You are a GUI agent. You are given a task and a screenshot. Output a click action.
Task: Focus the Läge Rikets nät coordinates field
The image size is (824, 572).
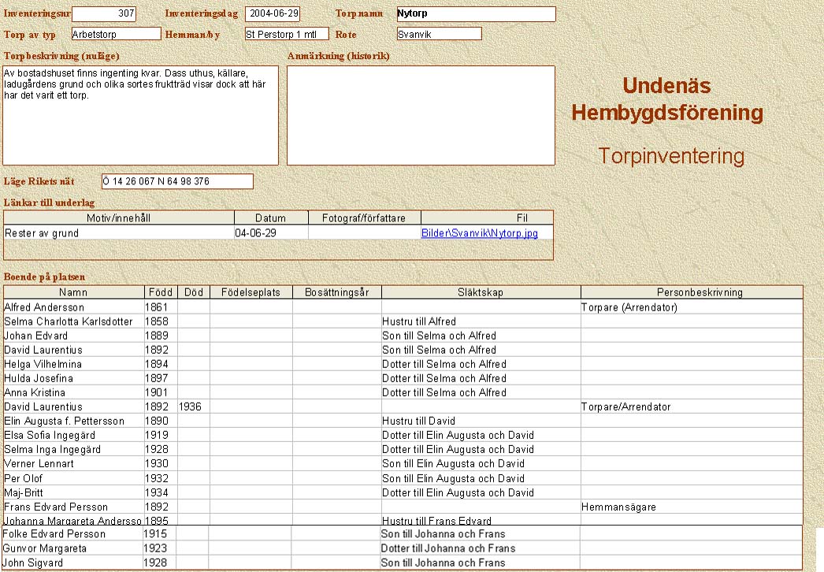click(x=177, y=182)
